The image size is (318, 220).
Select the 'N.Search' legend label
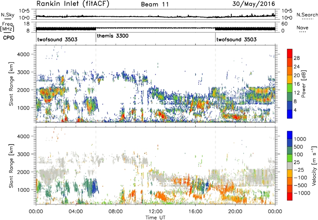tap(307, 15)
